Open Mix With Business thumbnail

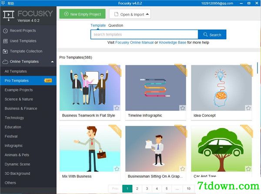(x=90, y=149)
